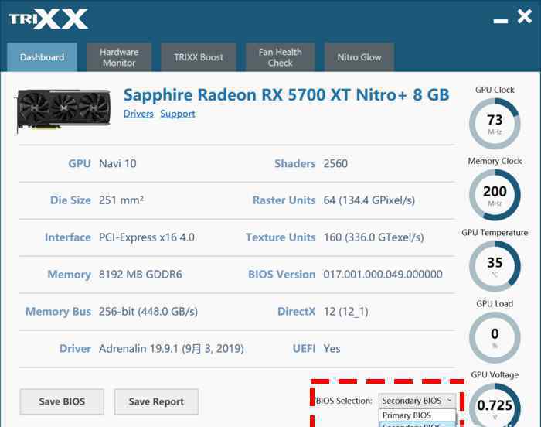541x427 pixels.
Task: Click the Memory Clock gauge
Action: pos(495,195)
